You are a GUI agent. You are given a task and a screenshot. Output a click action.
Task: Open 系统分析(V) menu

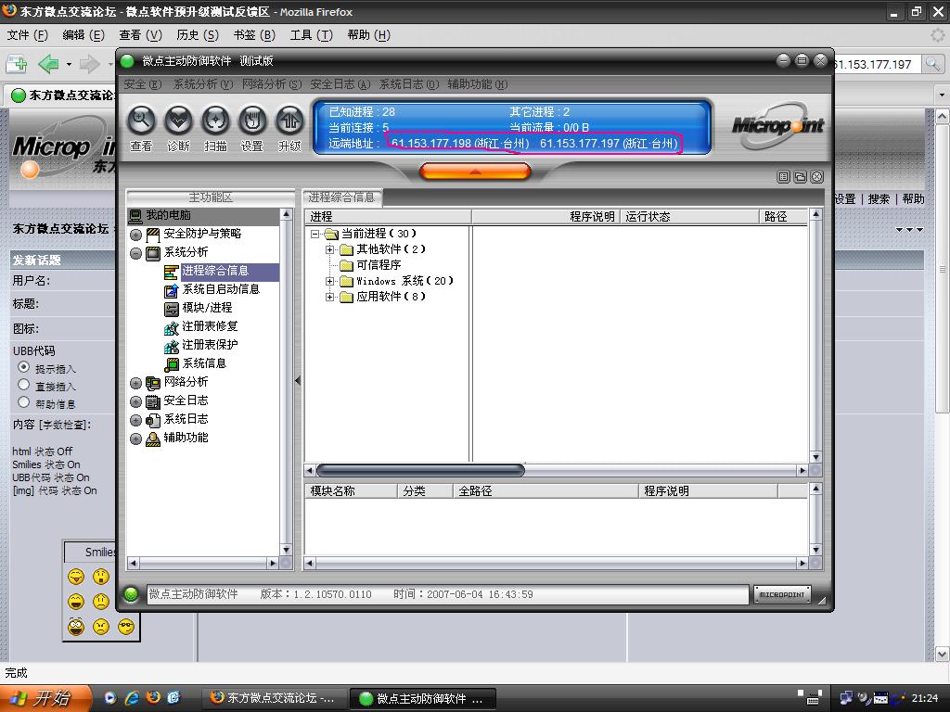pyautogui.click(x=203, y=84)
